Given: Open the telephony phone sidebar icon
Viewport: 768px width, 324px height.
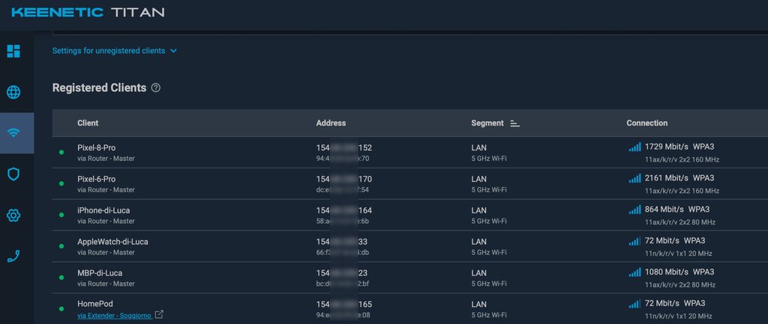Looking at the screenshot, I should (x=13, y=256).
